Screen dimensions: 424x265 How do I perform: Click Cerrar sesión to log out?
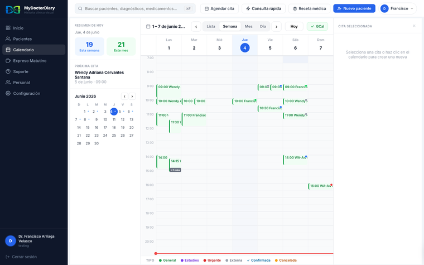pyautogui.click(x=21, y=257)
